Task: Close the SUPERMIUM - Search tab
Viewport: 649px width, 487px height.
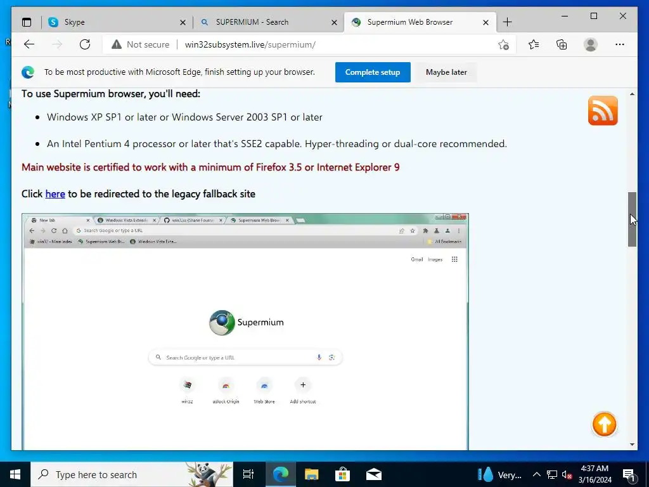Action: [x=335, y=22]
